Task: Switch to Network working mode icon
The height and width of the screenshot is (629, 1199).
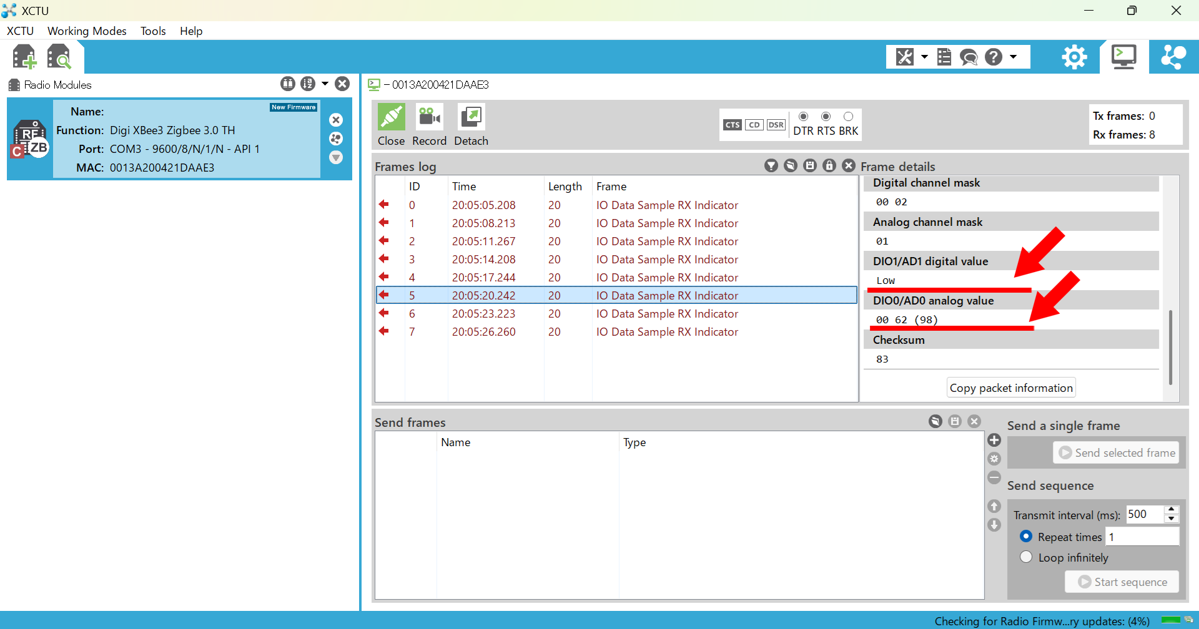Action: pos(1173,57)
